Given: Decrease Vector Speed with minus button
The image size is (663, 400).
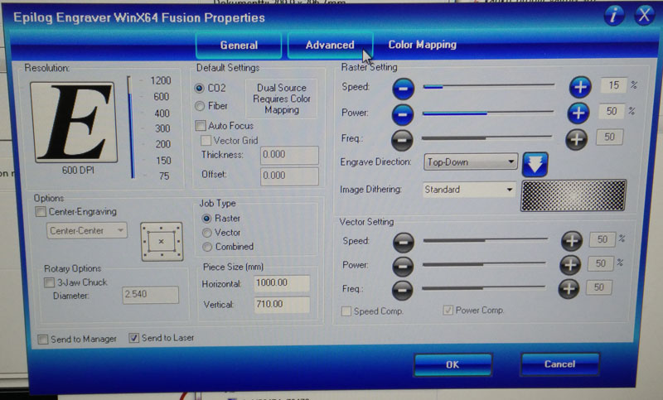Looking at the screenshot, I should point(404,243).
